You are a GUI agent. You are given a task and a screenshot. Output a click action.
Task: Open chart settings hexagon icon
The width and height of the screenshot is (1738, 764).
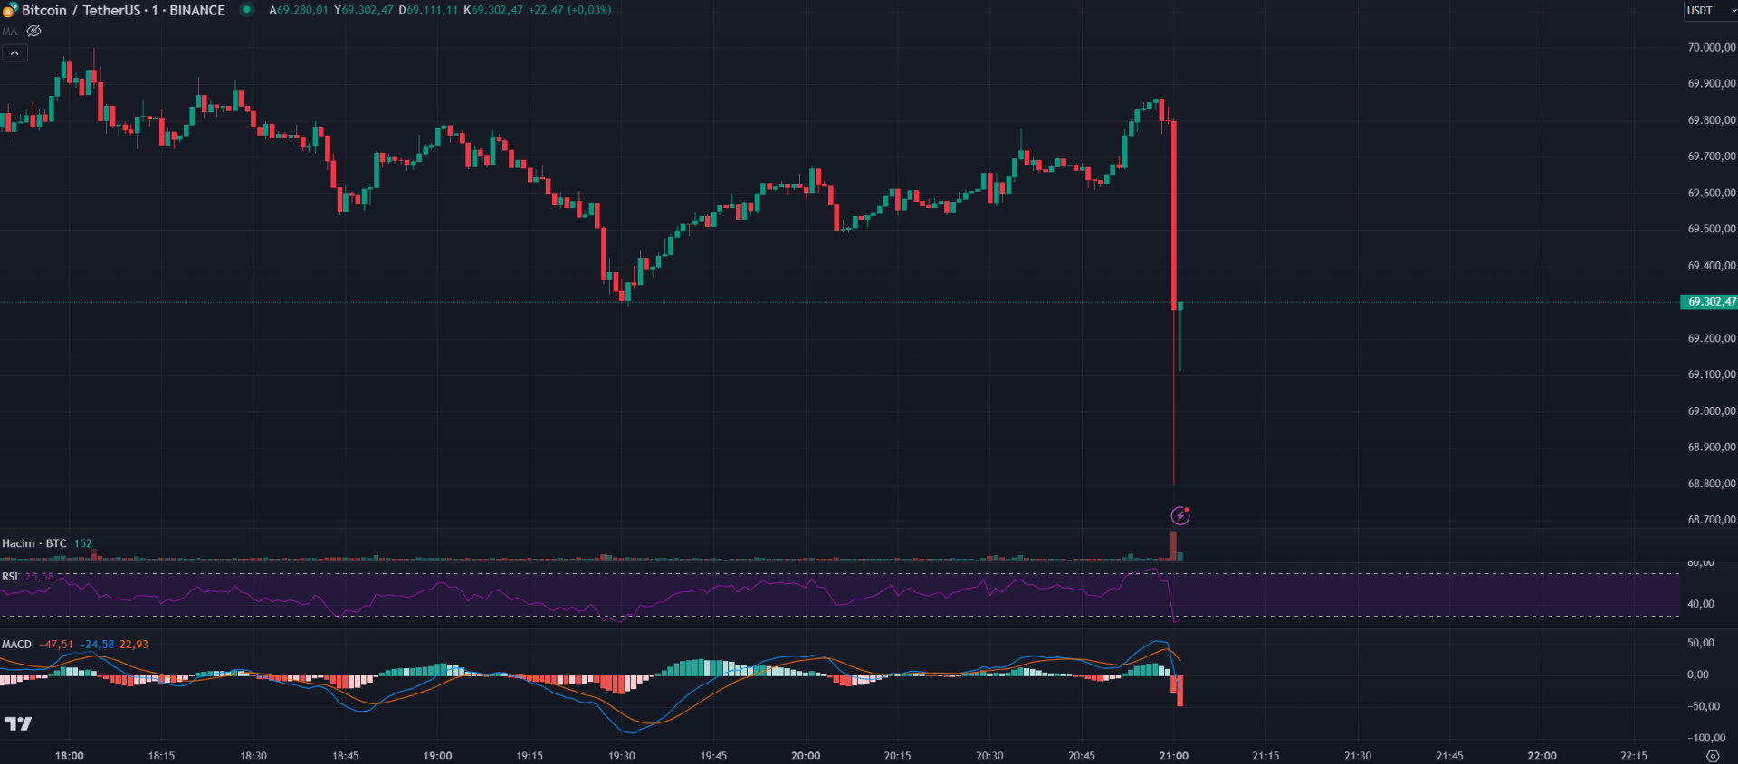coord(1712,756)
